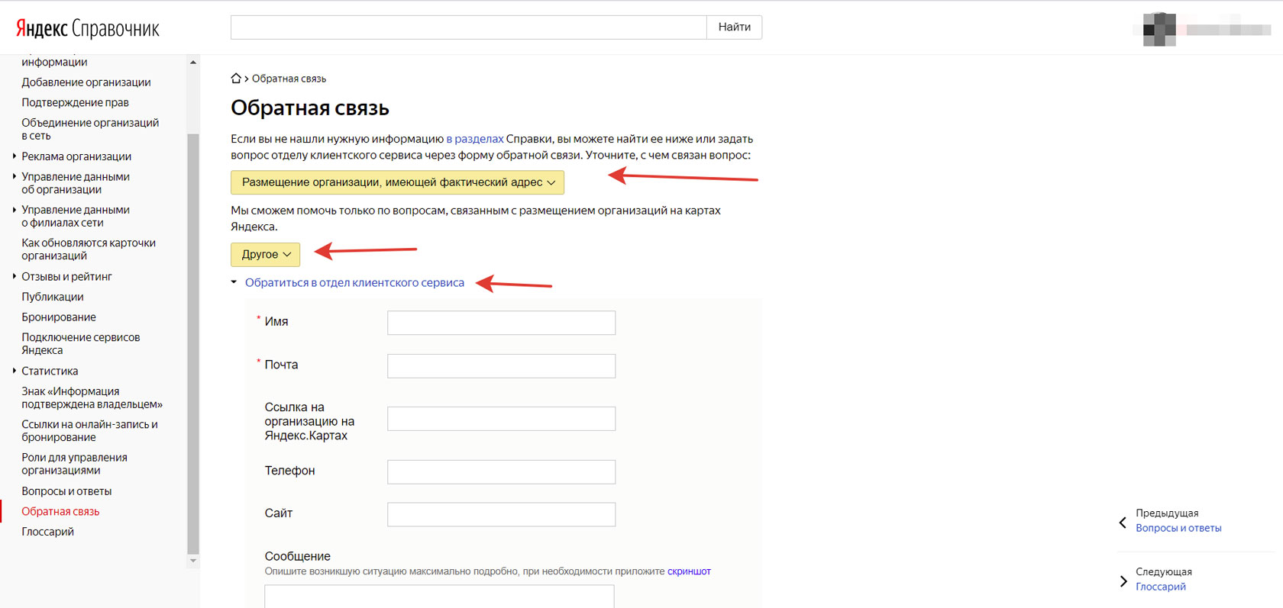The width and height of the screenshot is (1283, 608).
Task: Open 'Публикации' in the sidebar
Action: click(53, 297)
